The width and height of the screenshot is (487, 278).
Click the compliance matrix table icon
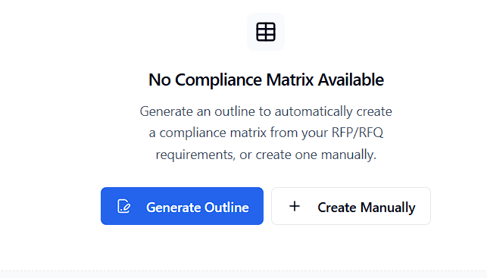coord(266,32)
